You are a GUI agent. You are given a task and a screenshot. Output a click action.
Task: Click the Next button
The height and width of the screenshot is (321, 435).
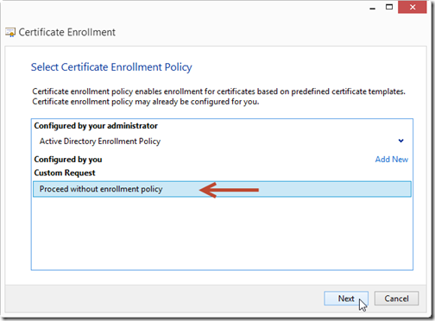click(346, 299)
